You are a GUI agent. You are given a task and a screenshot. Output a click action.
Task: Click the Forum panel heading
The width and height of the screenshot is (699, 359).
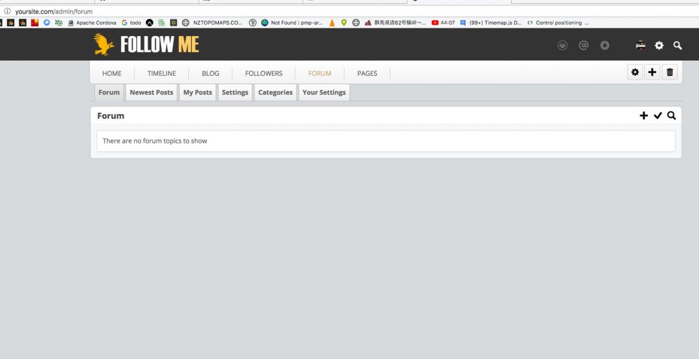[x=111, y=116]
